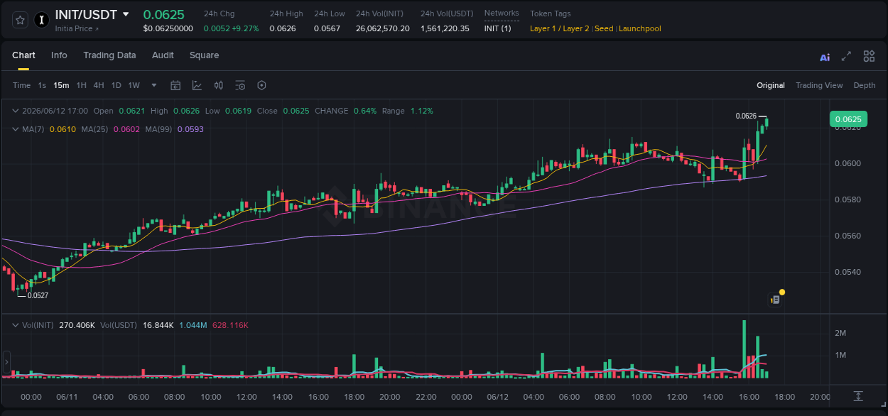Click the MA(7) indicator label
Image resolution: width=888 pixels, height=416 pixels.
33,129
